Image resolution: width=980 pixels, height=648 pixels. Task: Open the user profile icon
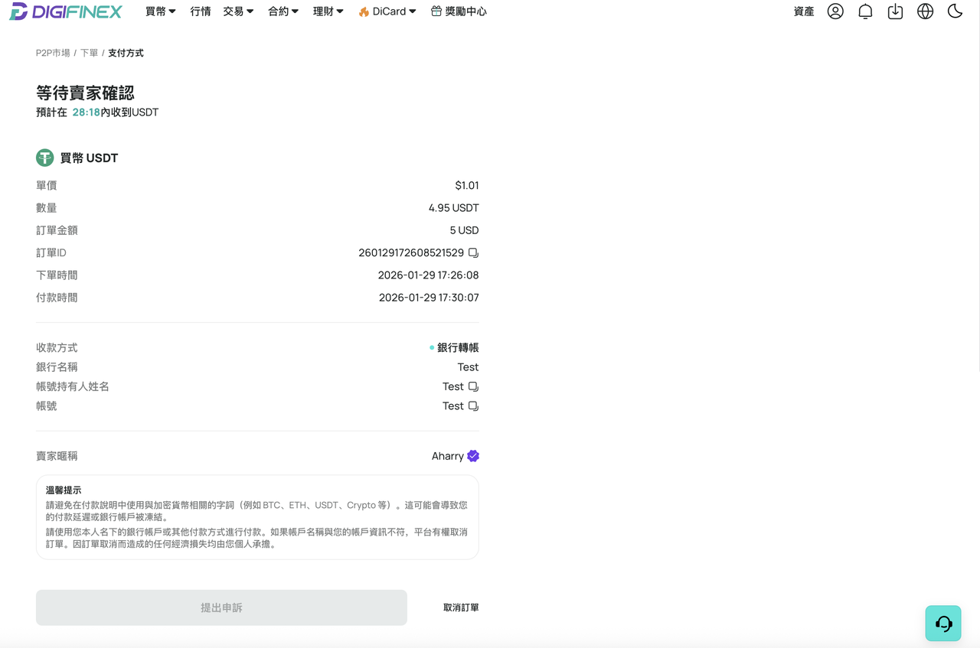(x=835, y=11)
